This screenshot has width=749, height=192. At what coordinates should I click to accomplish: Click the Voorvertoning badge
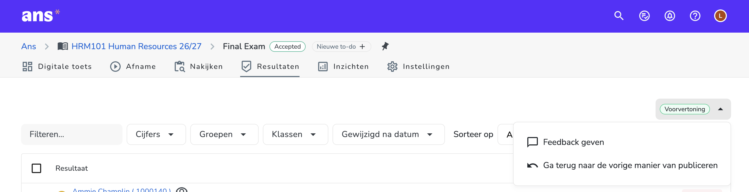point(684,109)
